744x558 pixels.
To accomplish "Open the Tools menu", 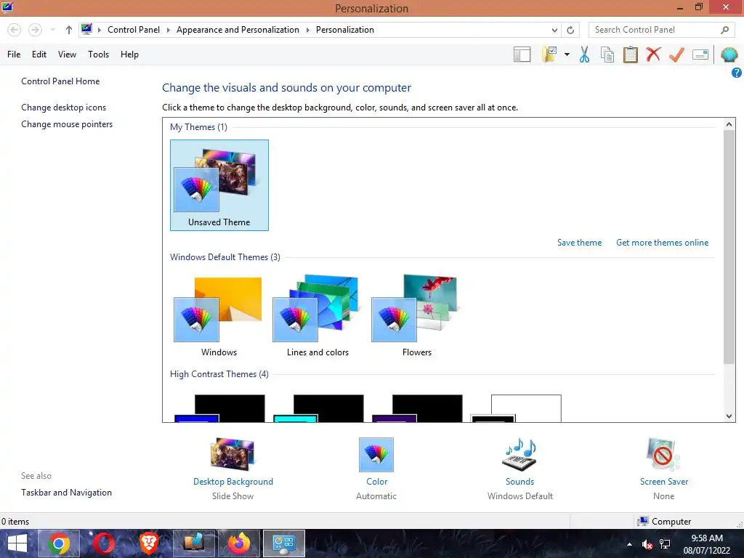I will coord(98,54).
